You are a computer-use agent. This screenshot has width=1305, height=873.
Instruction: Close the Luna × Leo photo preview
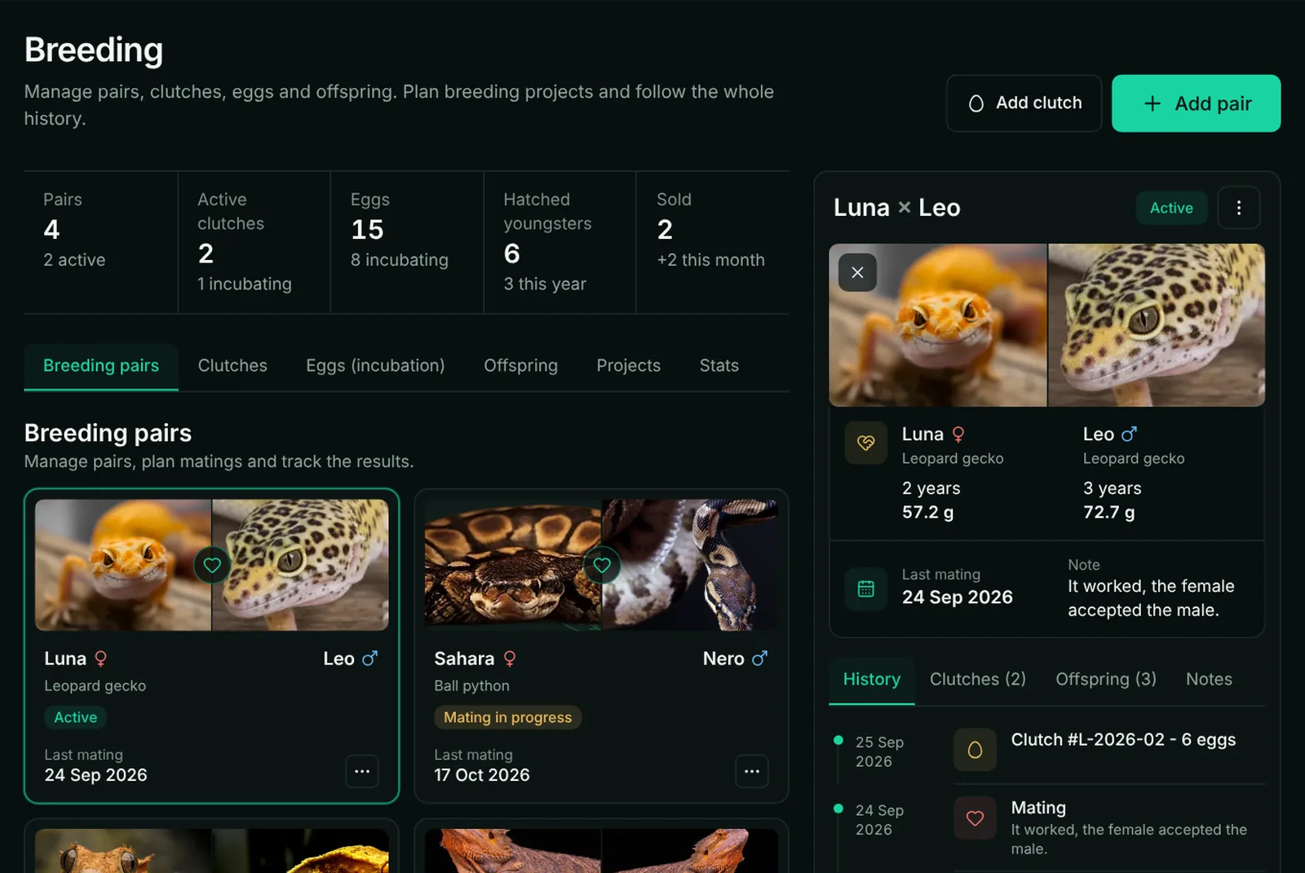coord(857,272)
